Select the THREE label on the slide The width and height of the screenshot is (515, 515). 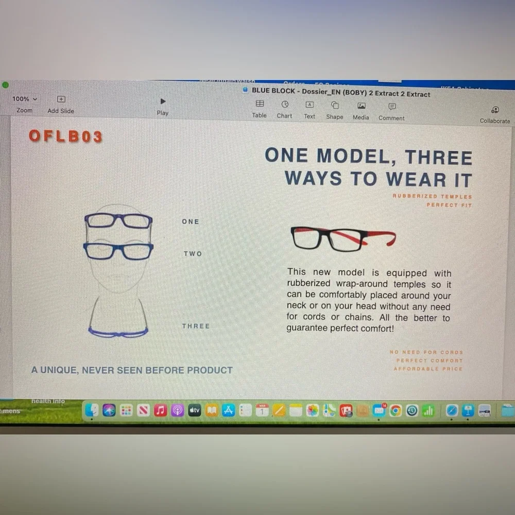pyautogui.click(x=196, y=326)
